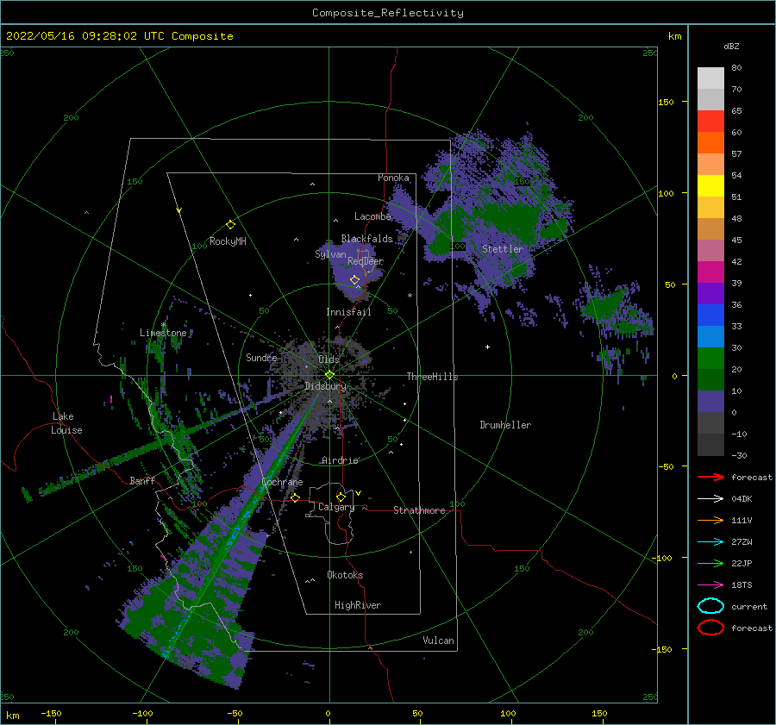The width and height of the screenshot is (776, 725).
Task: Click the Strathmore label
Action: click(419, 510)
